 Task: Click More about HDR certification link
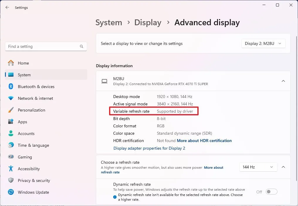coord(204,141)
